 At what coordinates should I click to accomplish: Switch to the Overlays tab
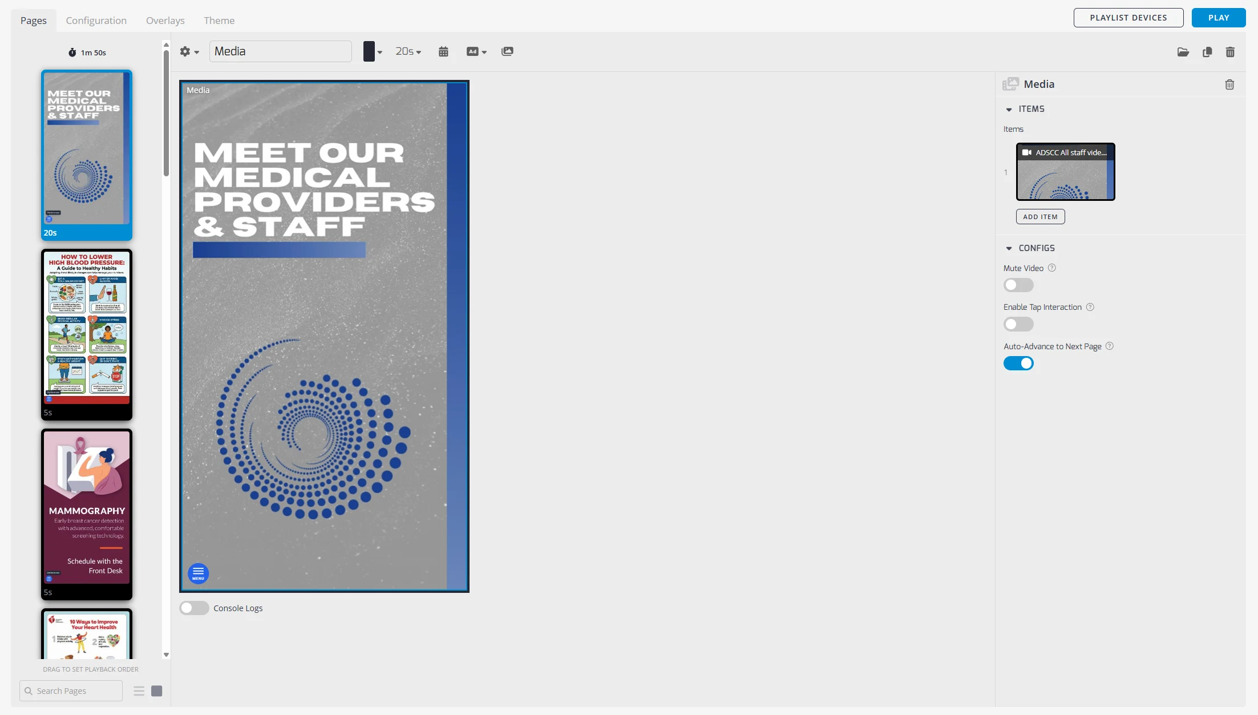pyautogui.click(x=165, y=21)
